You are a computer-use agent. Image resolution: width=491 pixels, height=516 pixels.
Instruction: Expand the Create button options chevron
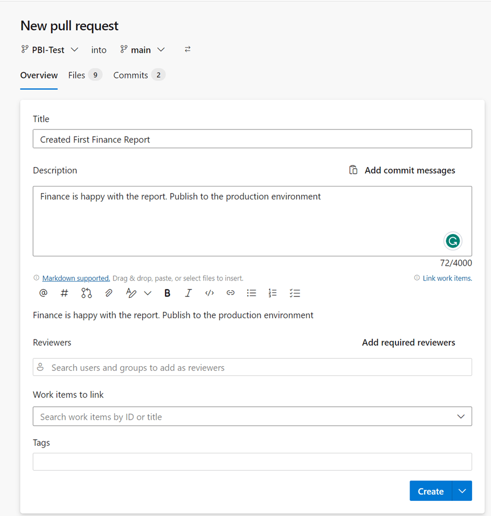click(462, 491)
